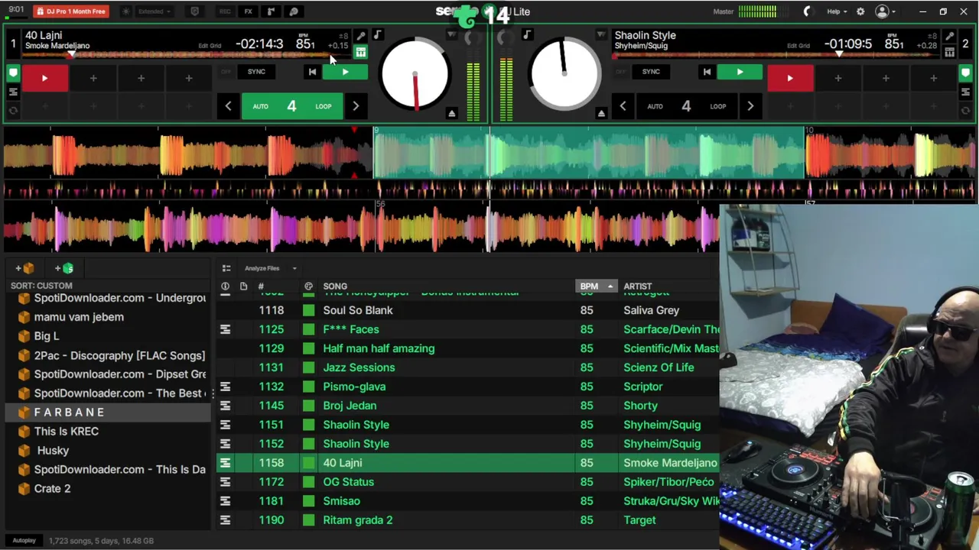Toggle Autoplay in status bar
This screenshot has height=550, width=979.
click(24, 541)
